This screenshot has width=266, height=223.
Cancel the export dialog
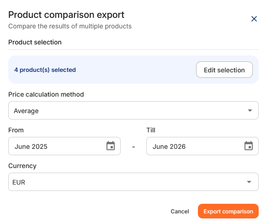click(180, 211)
